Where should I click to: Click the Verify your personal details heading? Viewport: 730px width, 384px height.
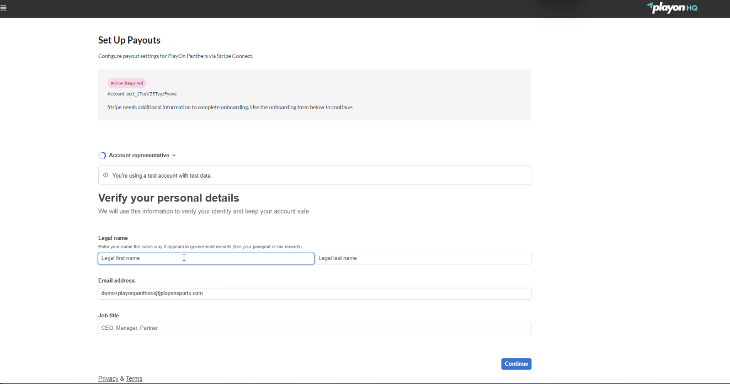tap(169, 198)
